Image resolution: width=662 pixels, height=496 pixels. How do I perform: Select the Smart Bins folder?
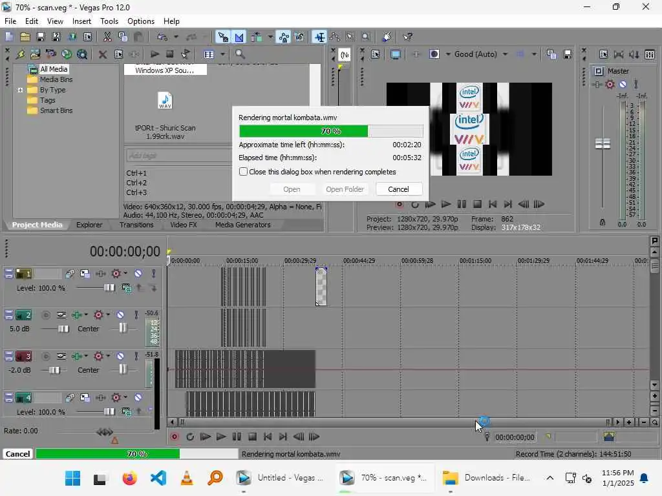tap(56, 110)
